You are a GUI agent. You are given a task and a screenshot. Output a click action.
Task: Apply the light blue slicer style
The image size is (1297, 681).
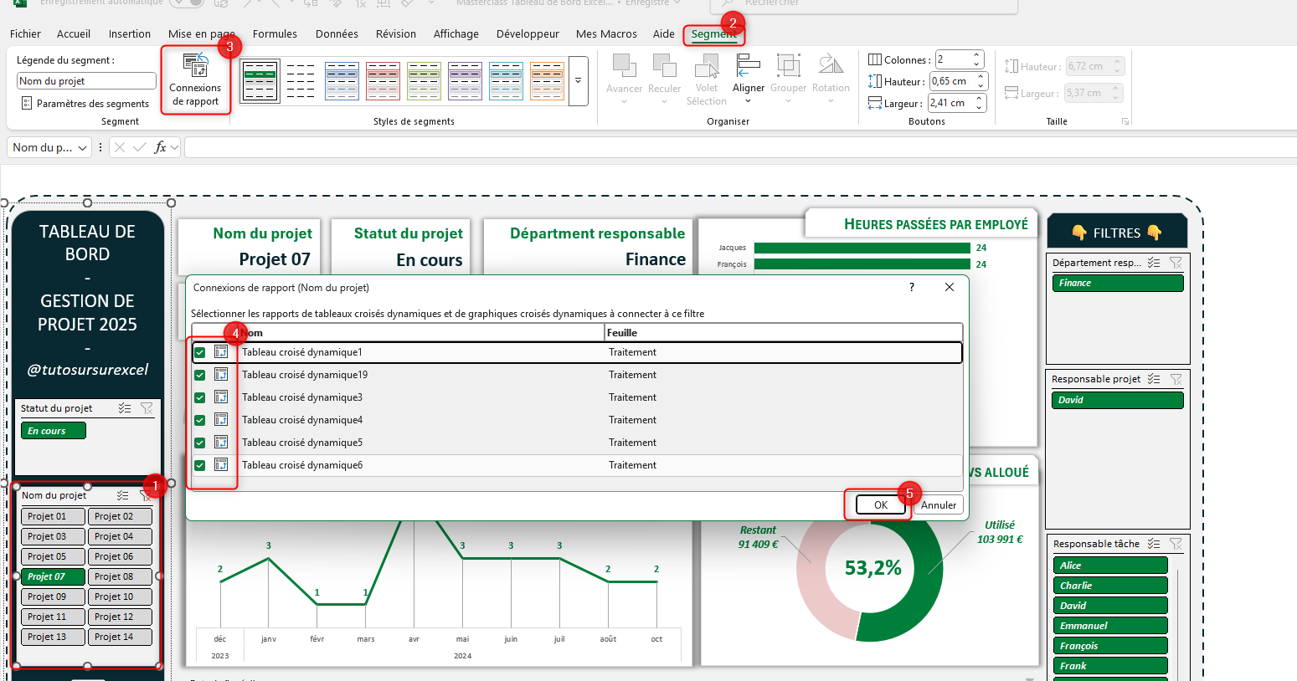[342, 80]
